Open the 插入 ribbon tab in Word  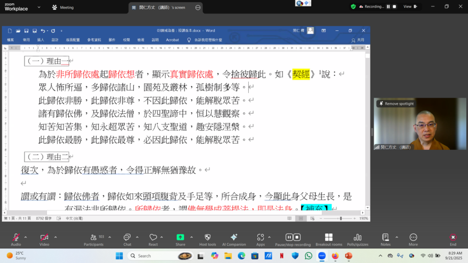pos(41,40)
